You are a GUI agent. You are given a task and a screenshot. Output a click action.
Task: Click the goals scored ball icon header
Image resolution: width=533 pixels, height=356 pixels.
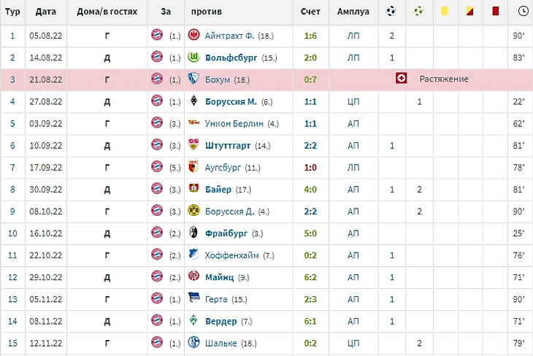point(391,11)
